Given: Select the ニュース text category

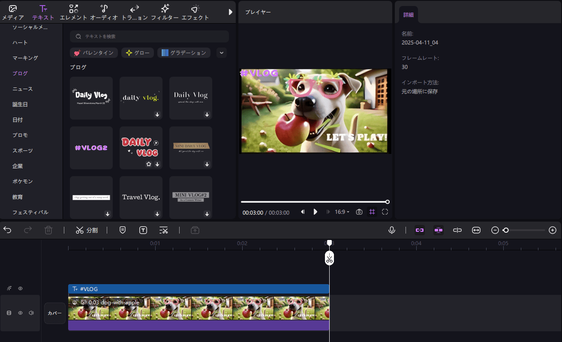Looking at the screenshot, I should click(23, 89).
